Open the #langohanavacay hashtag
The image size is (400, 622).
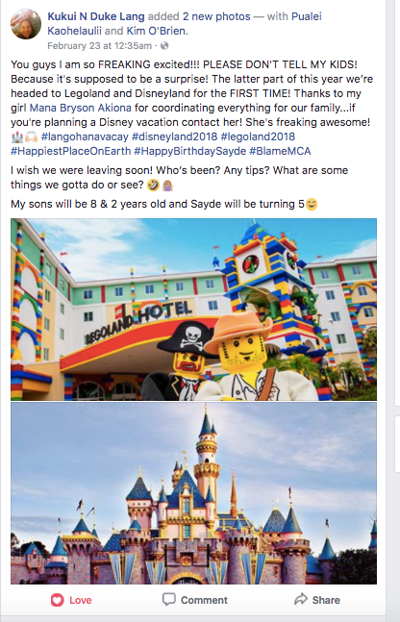pos(85,137)
